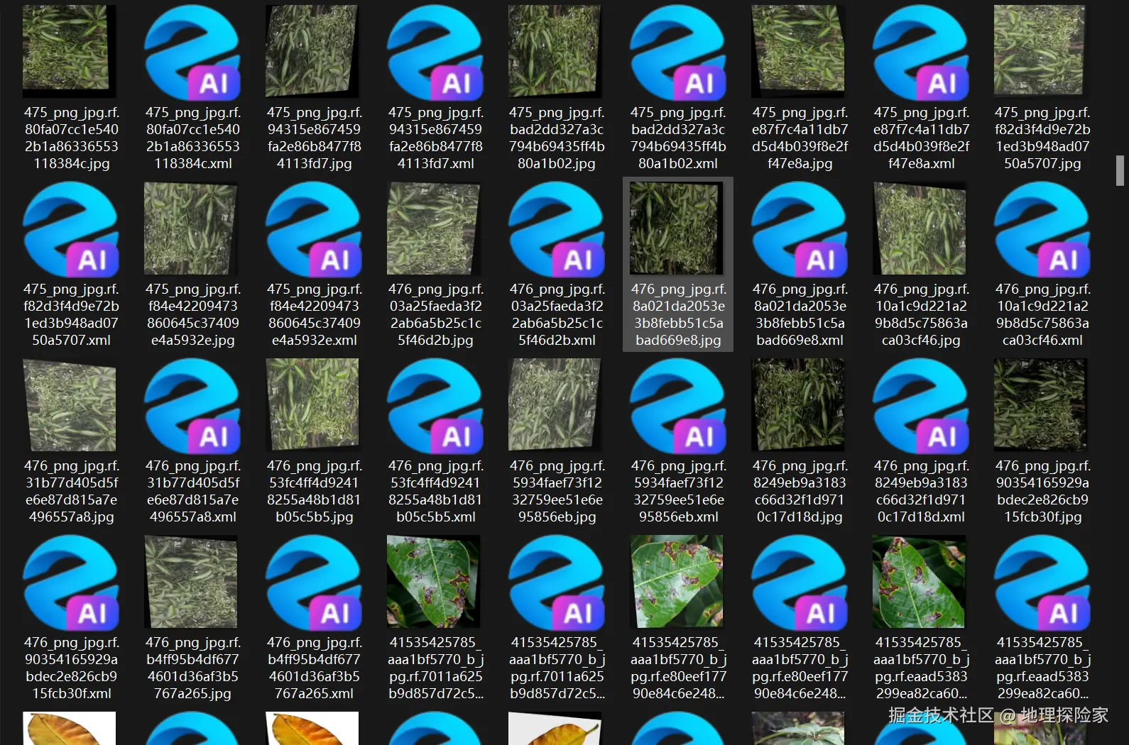This screenshot has width=1129, height=745.
Task: Select the Edge icon of bad669e8.xml file
Action: pyautogui.click(x=800, y=228)
